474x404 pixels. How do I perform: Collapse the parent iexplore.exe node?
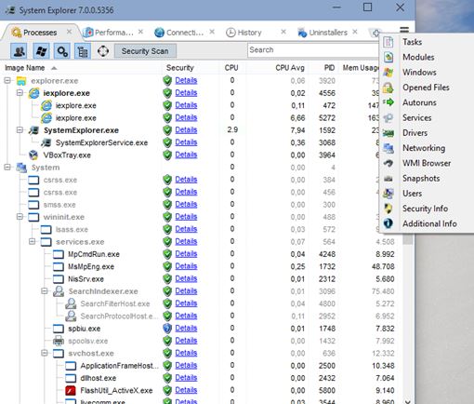[20, 93]
